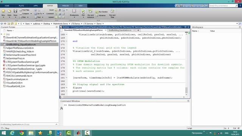The height and width of the screenshot is (136, 242).
Task: Open Command Window actions menu icon
Action: point(188,101)
